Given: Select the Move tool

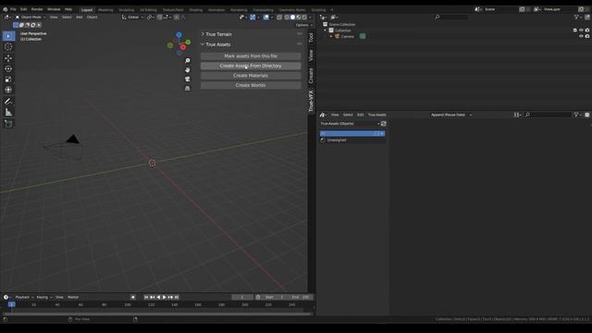Looking at the screenshot, I should point(8,58).
